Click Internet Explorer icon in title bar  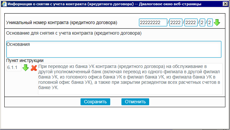(4, 4)
